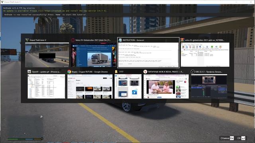Click the 'Видео - Студия RUTUBE - Google Chrome' title
This screenshot has height=143, width=255.
pos(90,72)
